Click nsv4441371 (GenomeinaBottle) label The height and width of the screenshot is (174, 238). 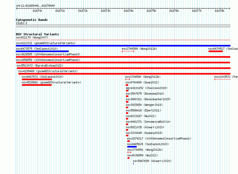pos(148,122)
